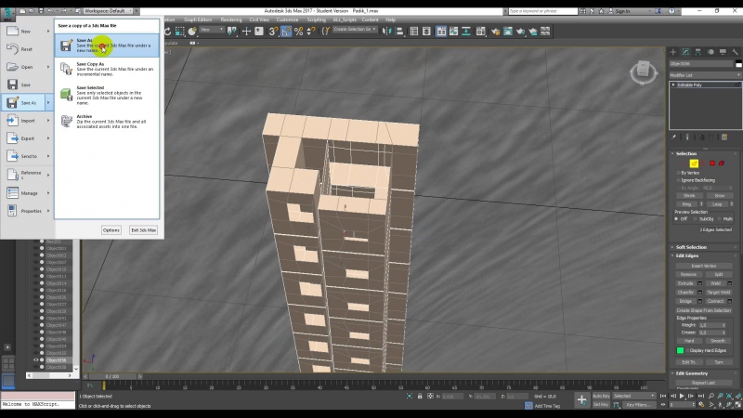The image size is (743, 418).
Task: Open the View reference coordinate dropdown
Action: pos(212,30)
